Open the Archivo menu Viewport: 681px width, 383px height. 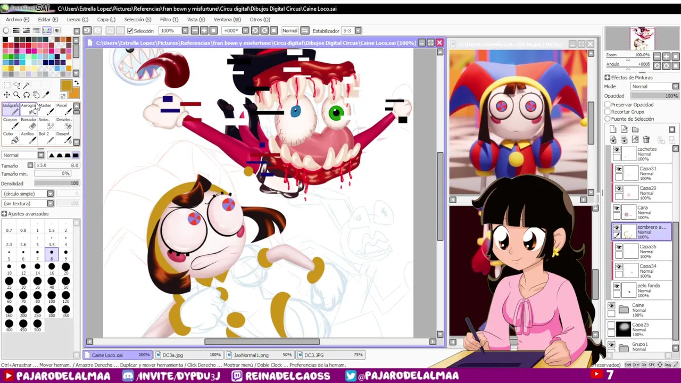click(17, 20)
